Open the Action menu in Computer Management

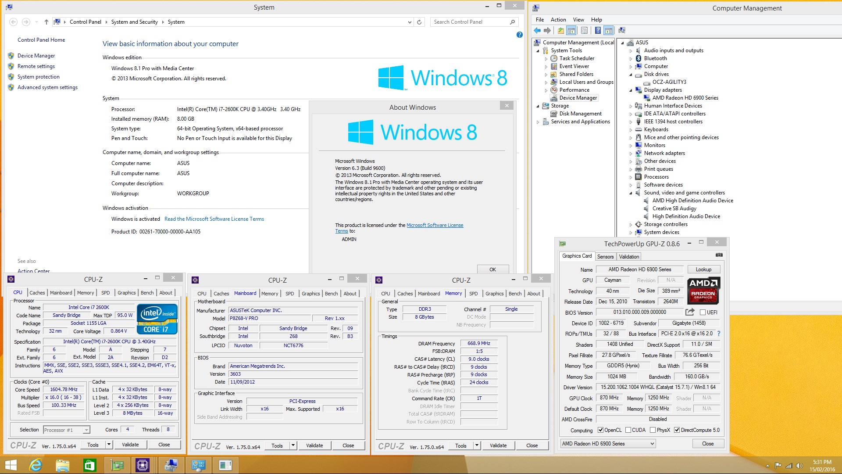(558, 20)
